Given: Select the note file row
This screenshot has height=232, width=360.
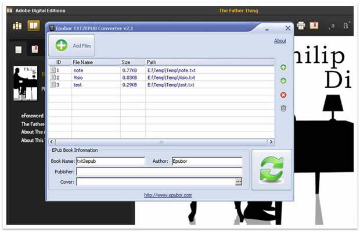Looking at the screenshot, I should click(x=161, y=70).
